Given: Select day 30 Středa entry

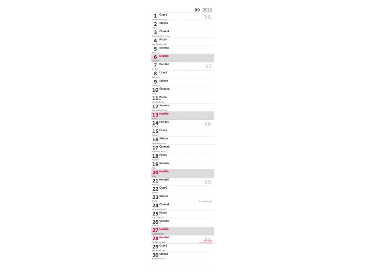Looking at the screenshot, I should [x=182, y=256].
